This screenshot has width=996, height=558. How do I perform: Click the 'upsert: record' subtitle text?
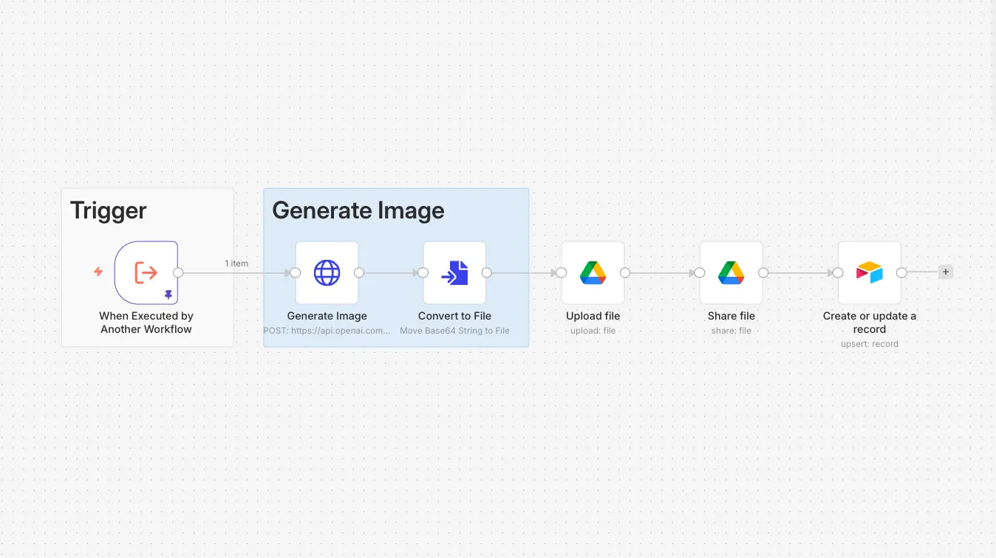click(870, 344)
